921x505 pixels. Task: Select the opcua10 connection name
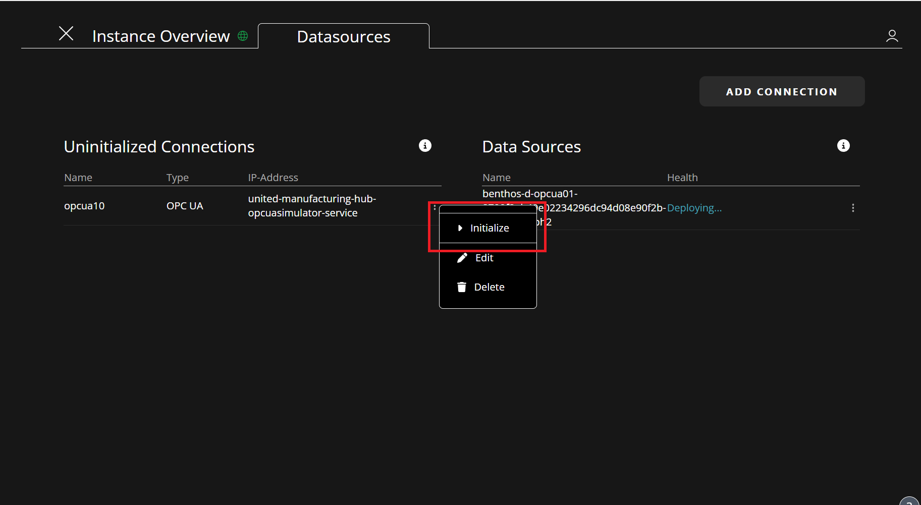(84, 206)
